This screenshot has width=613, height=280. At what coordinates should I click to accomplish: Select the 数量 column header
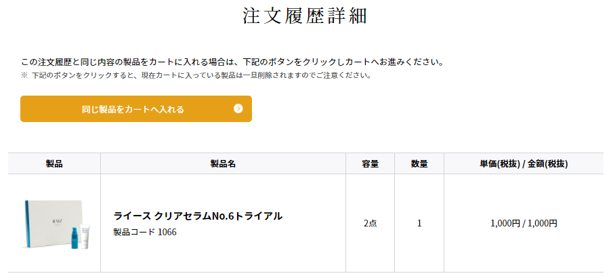[x=419, y=164]
